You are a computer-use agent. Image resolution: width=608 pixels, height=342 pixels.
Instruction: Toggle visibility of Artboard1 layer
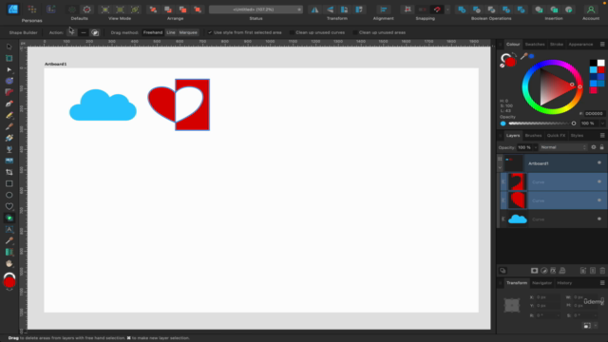pyautogui.click(x=599, y=162)
